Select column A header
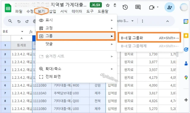The height and width of the screenshot is (113, 190). click(x=22, y=38)
